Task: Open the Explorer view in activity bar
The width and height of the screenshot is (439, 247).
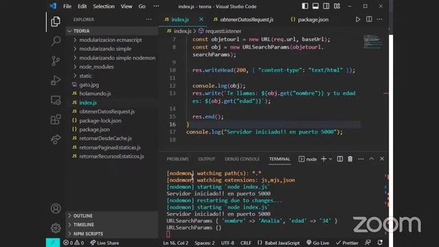Action: pos(56,21)
